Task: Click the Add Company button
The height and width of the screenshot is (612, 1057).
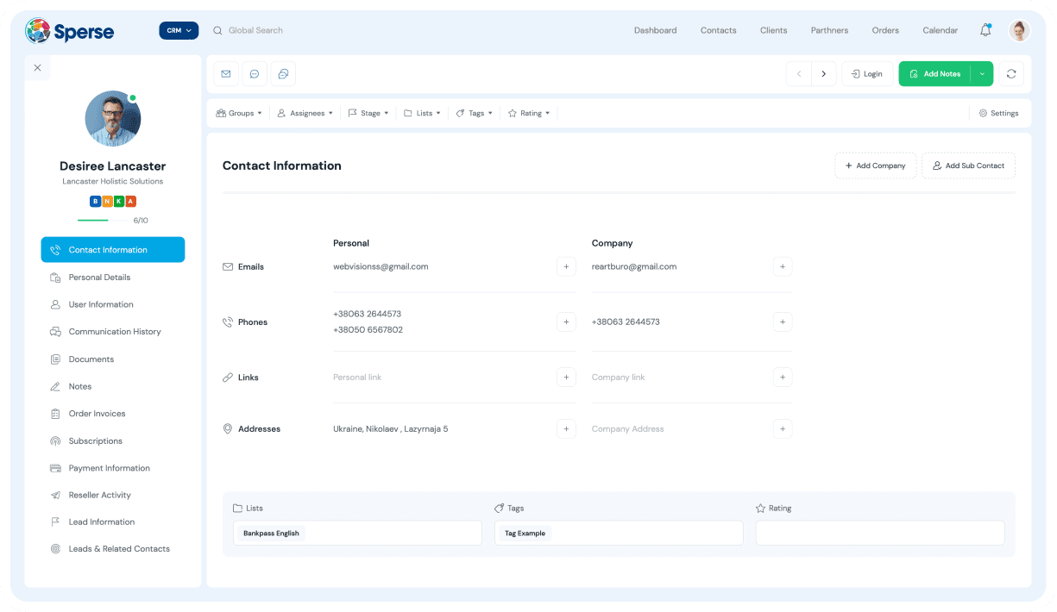Action: [875, 165]
